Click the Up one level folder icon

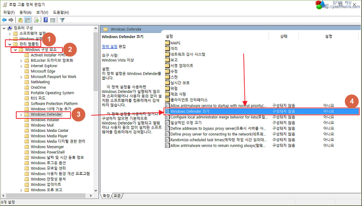pos(20,20)
